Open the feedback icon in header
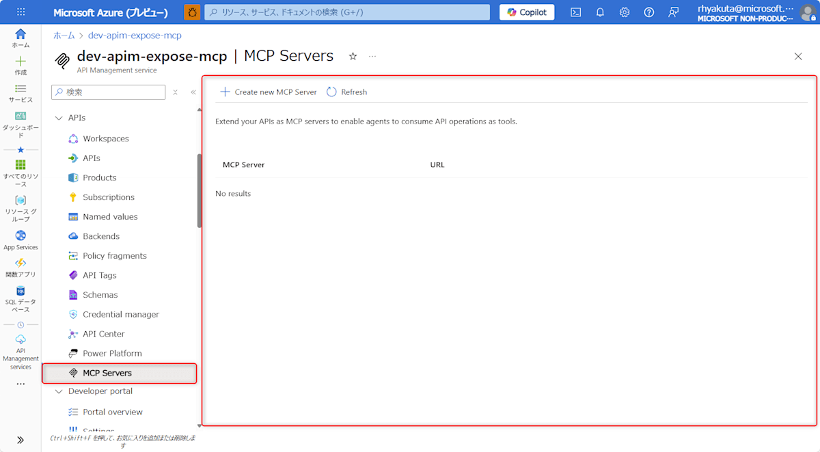The image size is (820, 452). pyautogui.click(x=674, y=12)
